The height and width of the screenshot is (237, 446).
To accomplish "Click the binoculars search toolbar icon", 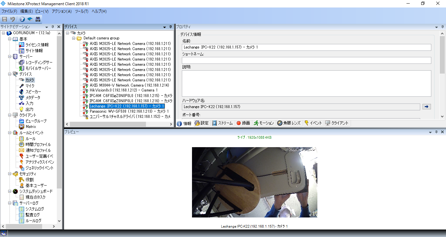I will click(x=38, y=19).
